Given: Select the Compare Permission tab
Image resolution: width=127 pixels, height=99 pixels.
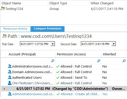Looking at the screenshot, I should [x=47, y=29].
